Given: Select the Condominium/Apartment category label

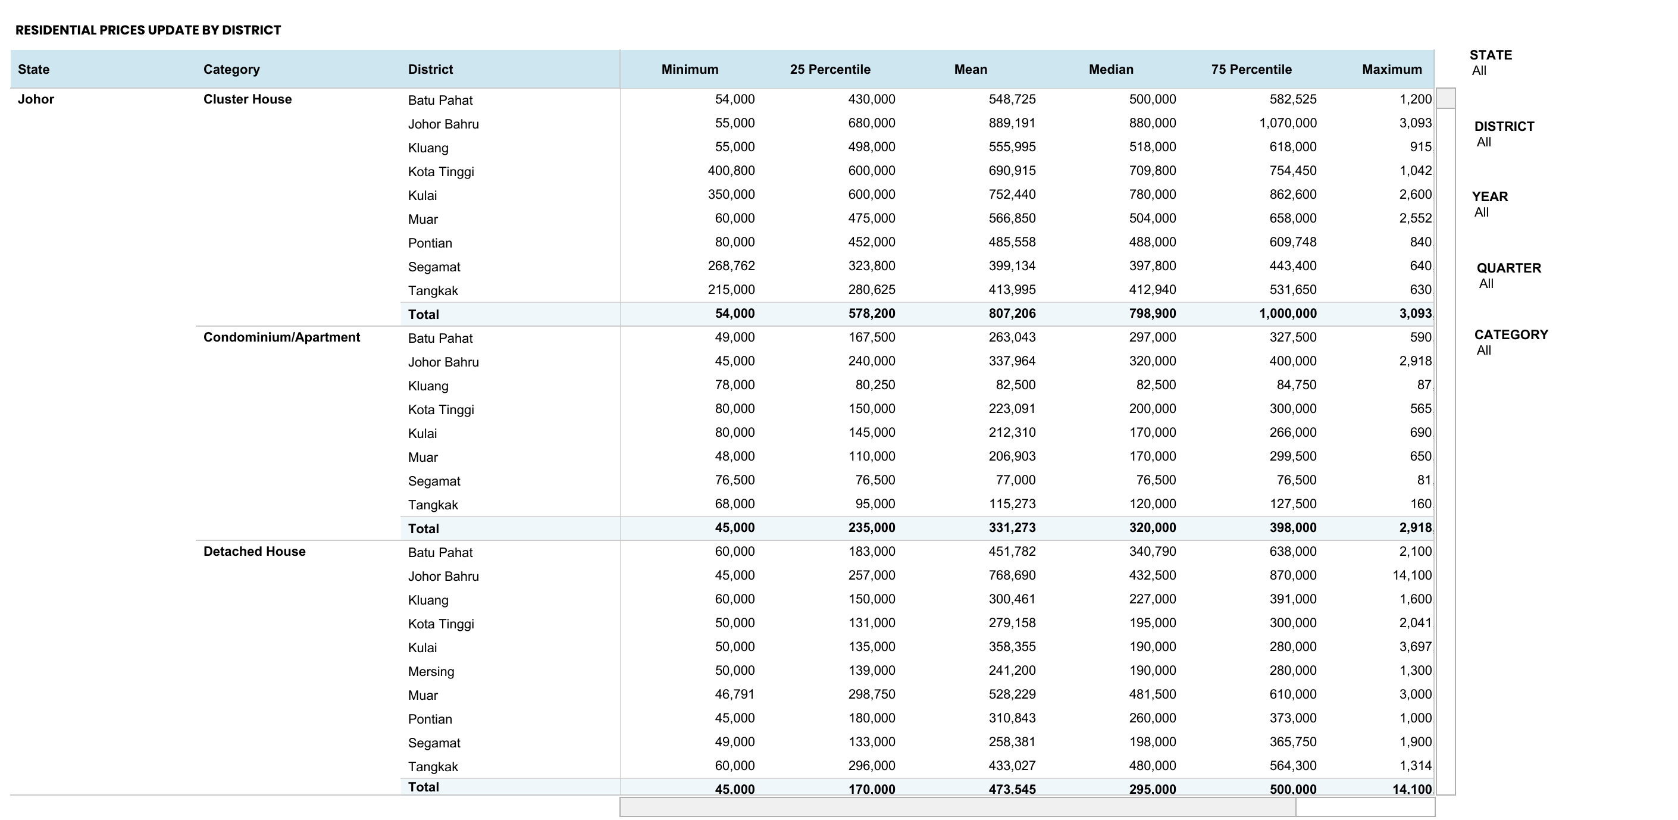Looking at the screenshot, I should point(282,337).
